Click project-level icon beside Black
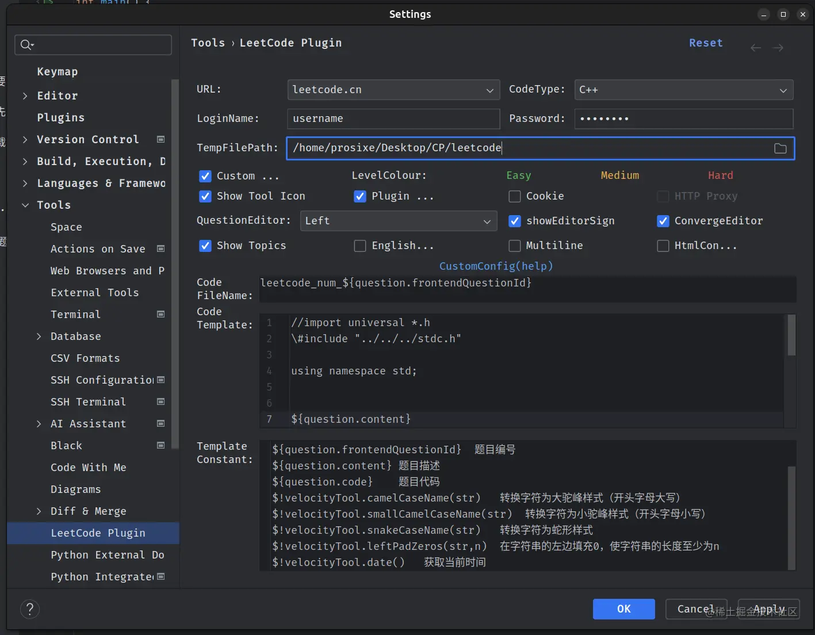 coord(161,445)
